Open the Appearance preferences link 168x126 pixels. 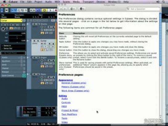pos(66,80)
